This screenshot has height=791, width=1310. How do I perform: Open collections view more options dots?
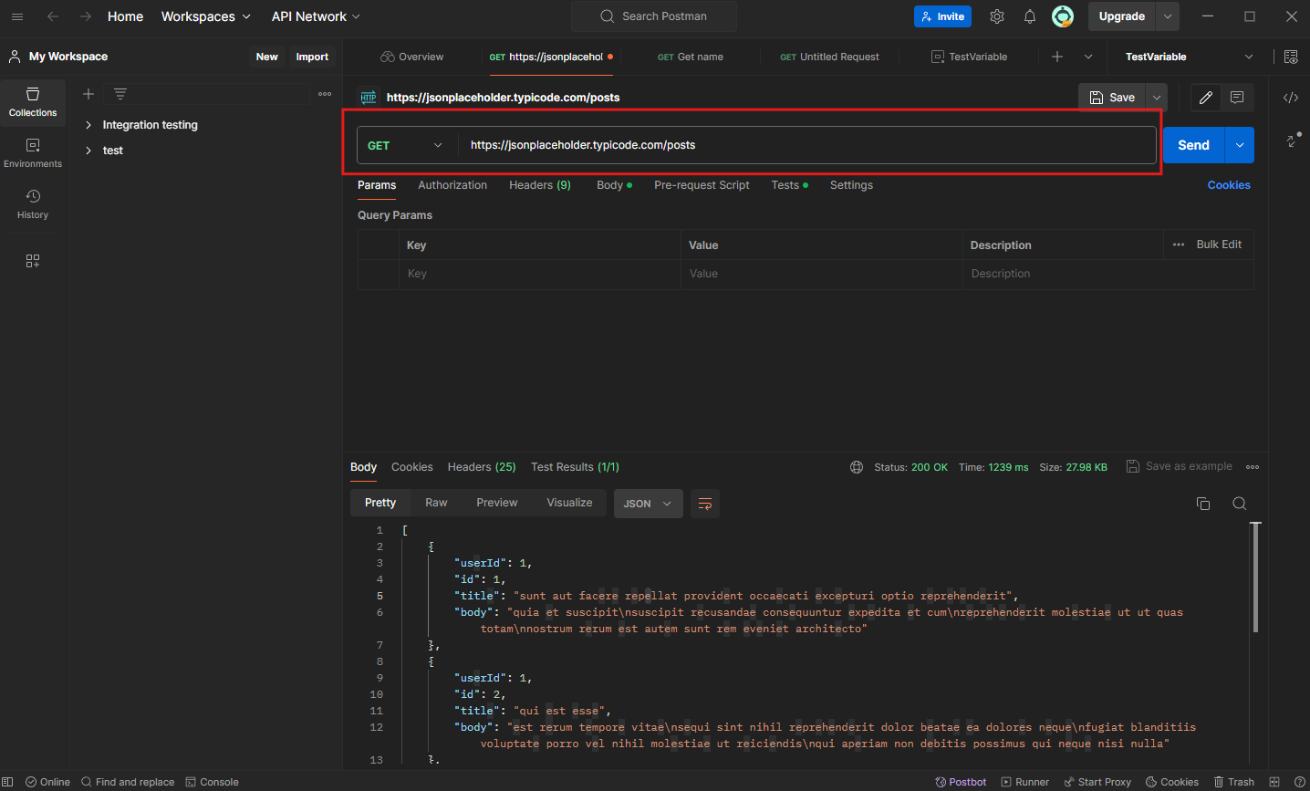[x=325, y=94]
